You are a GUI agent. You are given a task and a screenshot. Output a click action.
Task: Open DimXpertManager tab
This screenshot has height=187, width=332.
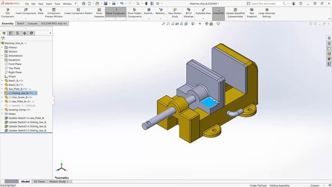24,33
